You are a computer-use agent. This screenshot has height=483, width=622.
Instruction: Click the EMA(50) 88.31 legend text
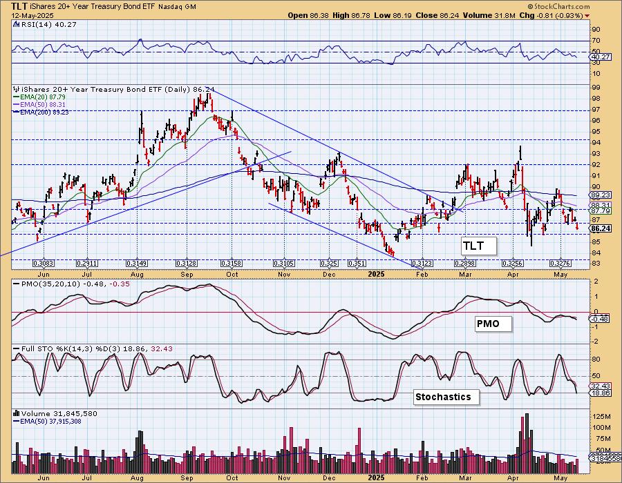pyautogui.click(x=43, y=104)
